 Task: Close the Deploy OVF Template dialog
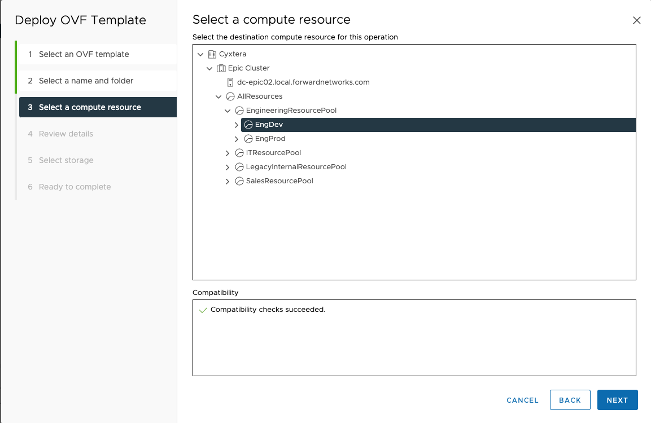(637, 20)
